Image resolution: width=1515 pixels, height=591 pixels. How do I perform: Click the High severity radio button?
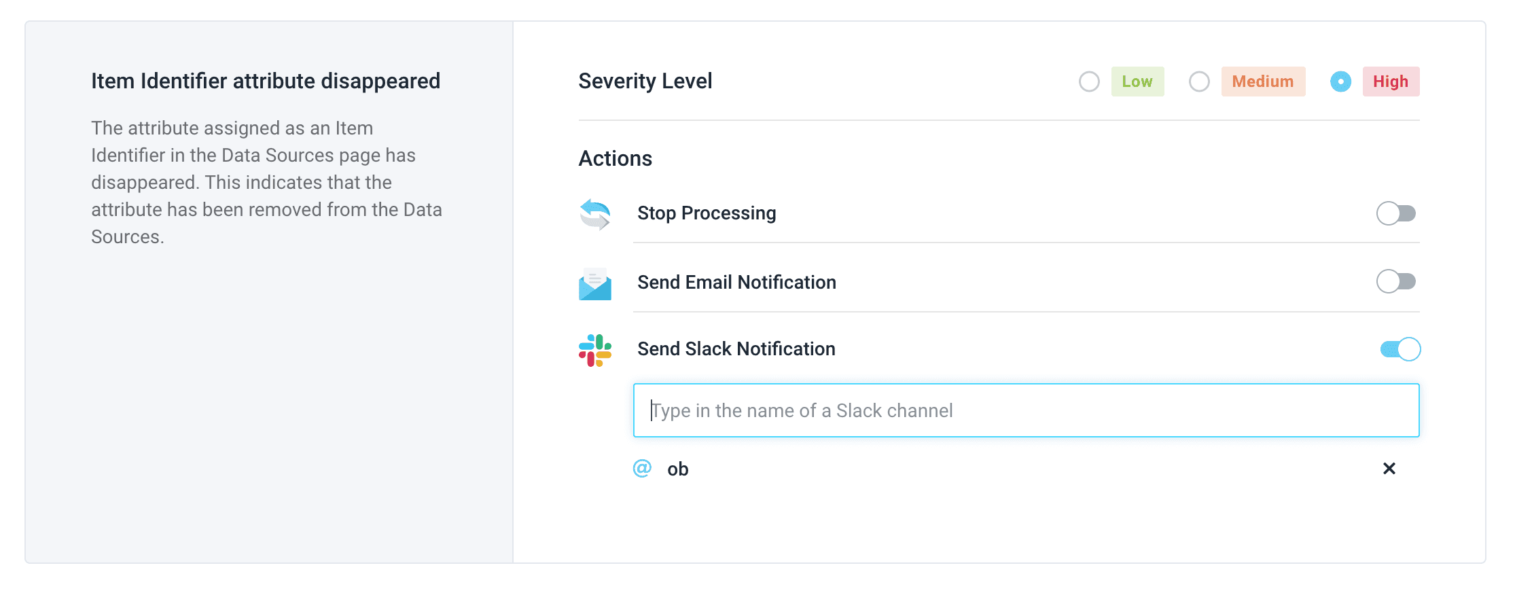[x=1340, y=82]
